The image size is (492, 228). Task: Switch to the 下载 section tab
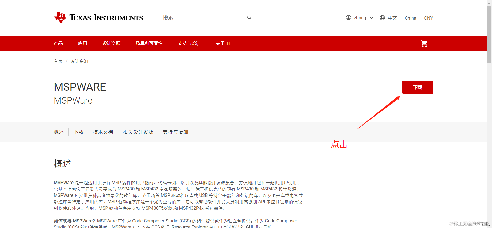(x=78, y=132)
